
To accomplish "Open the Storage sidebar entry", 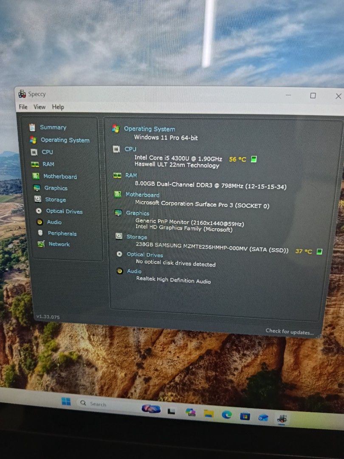I will click(55, 200).
